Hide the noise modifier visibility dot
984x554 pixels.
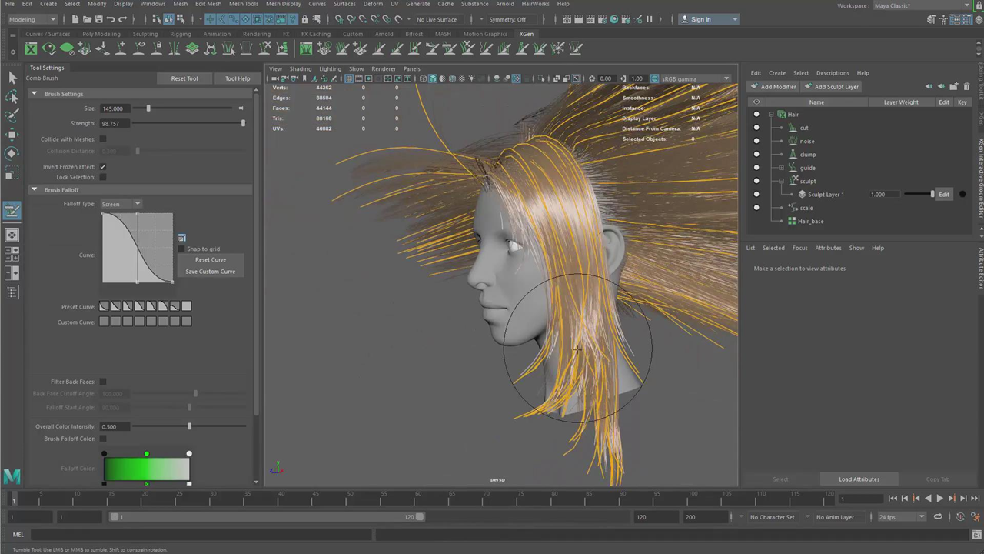coord(756,141)
